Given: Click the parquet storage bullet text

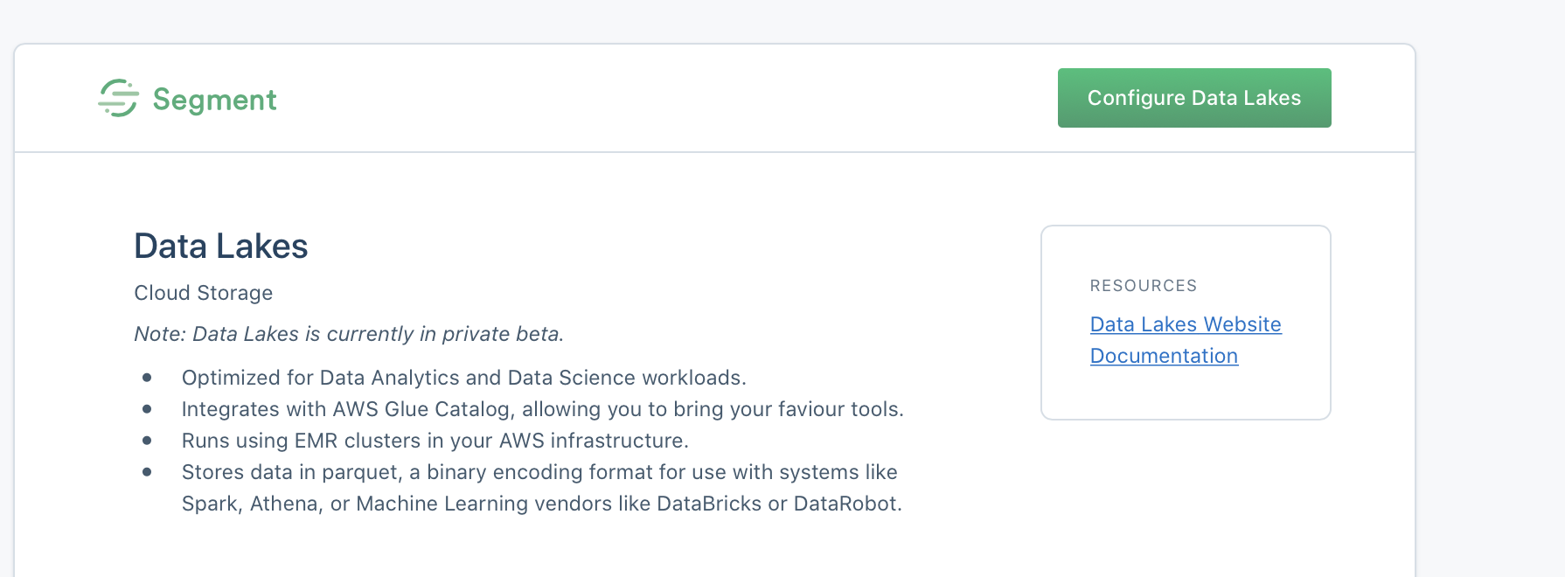Looking at the screenshot, I should pos(539,472).
